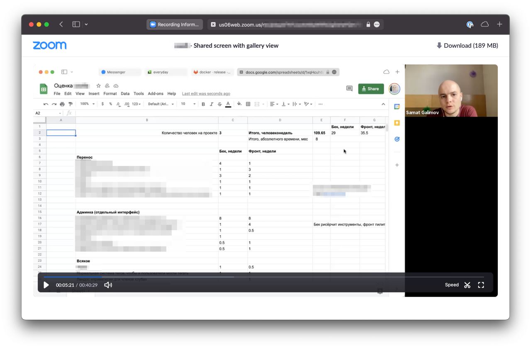Screen dimensions: 531x348
Task: Mute the recording volume speaker icon
Action: (x=108, y=285)
